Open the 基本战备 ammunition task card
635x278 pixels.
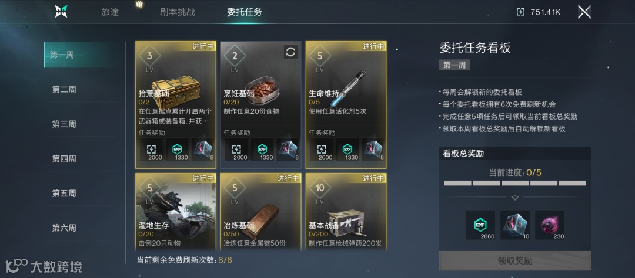pos(346,212)
